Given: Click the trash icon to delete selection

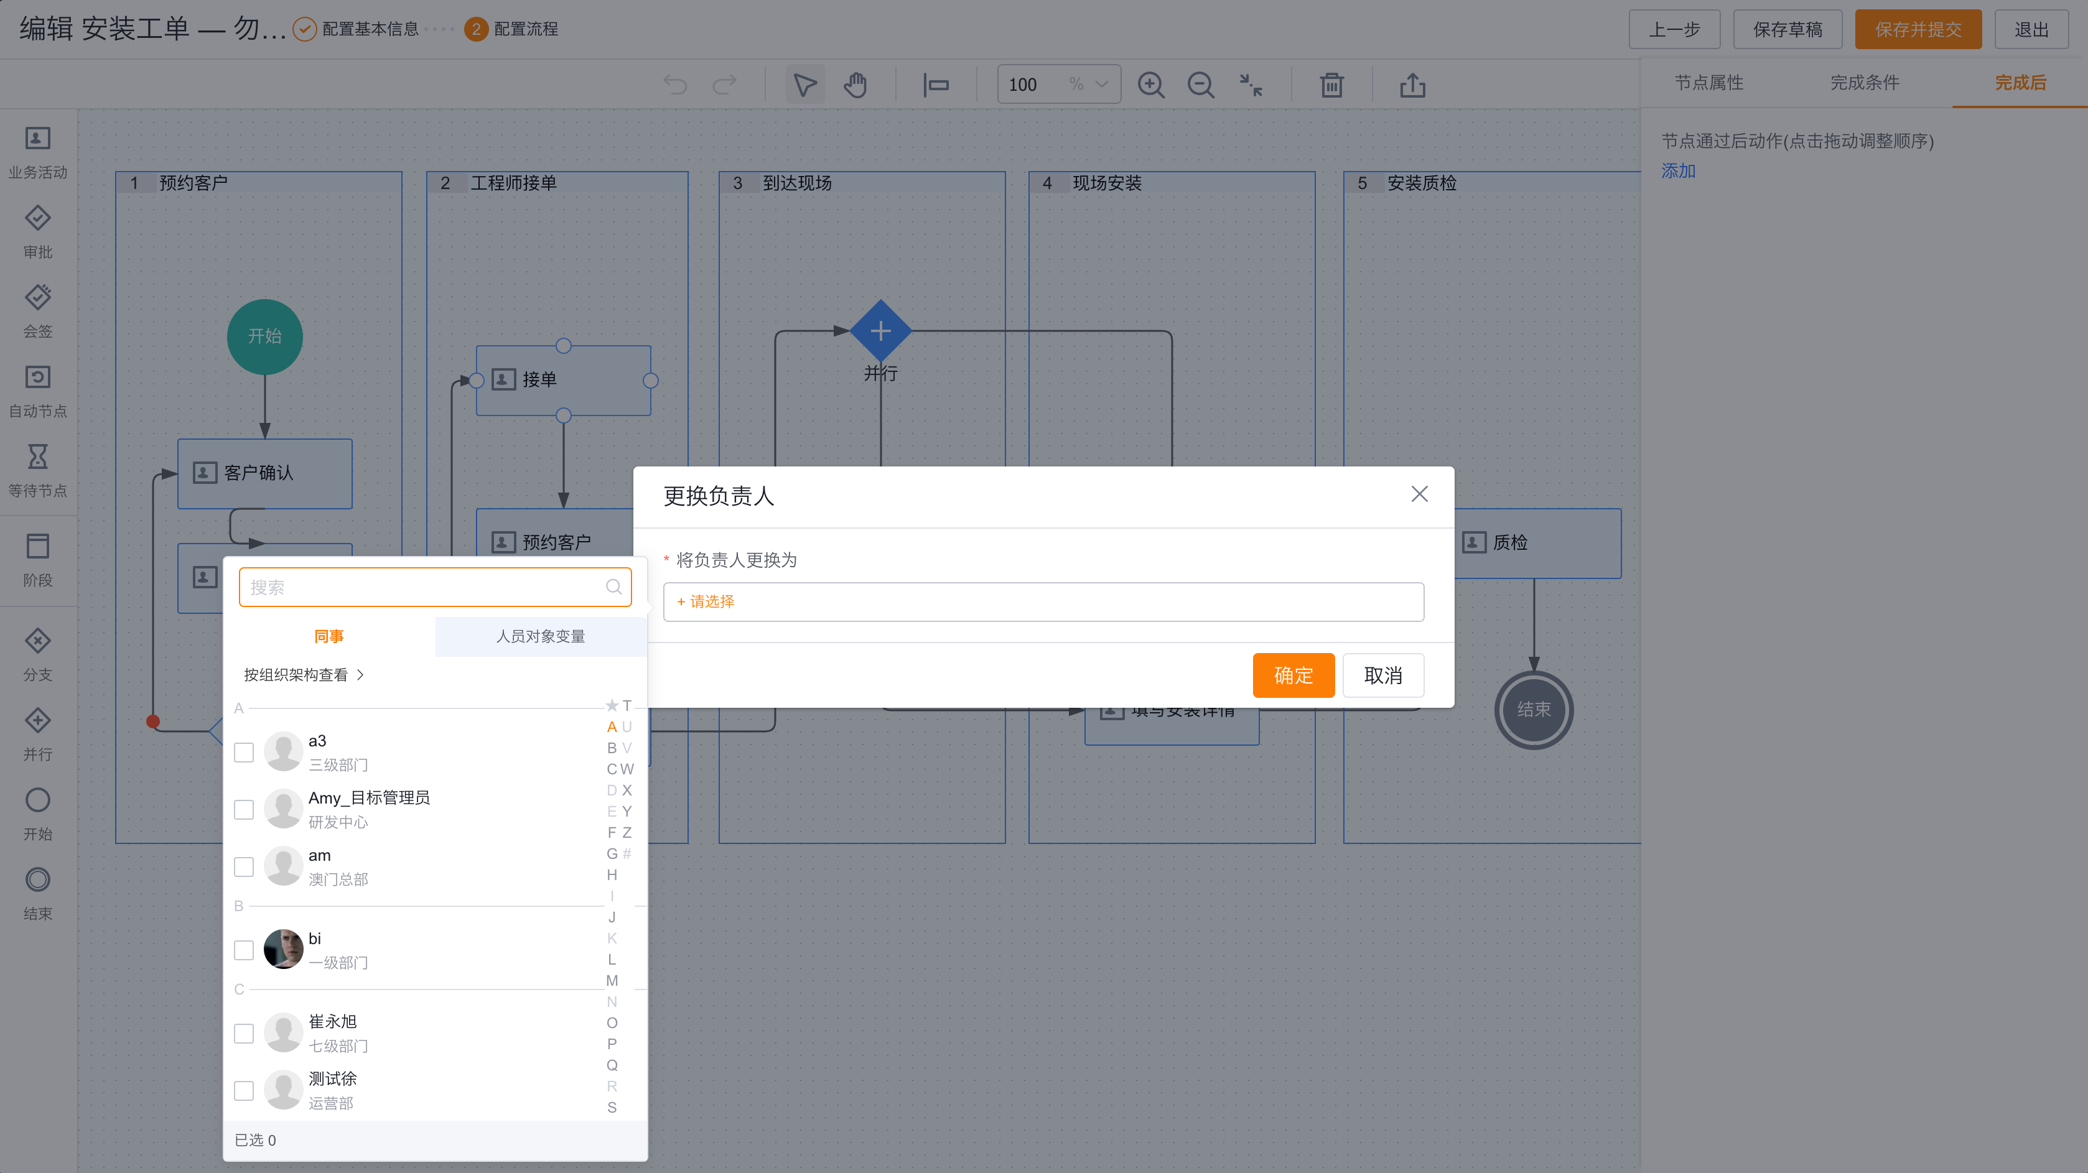Looking at the screenshot, I should point(1331,83).
